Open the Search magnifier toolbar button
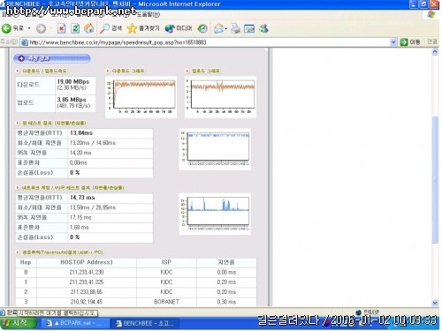Screen dimensions: 442x331 110,28
